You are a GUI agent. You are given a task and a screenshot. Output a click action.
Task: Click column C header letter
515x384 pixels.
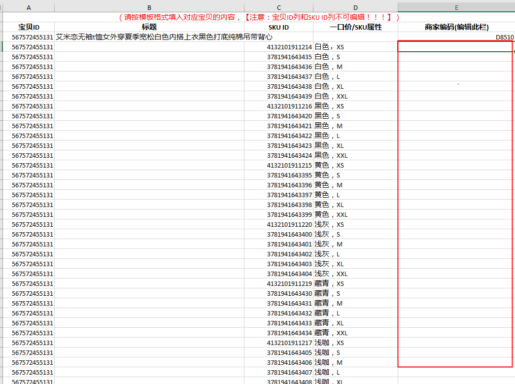278,7
